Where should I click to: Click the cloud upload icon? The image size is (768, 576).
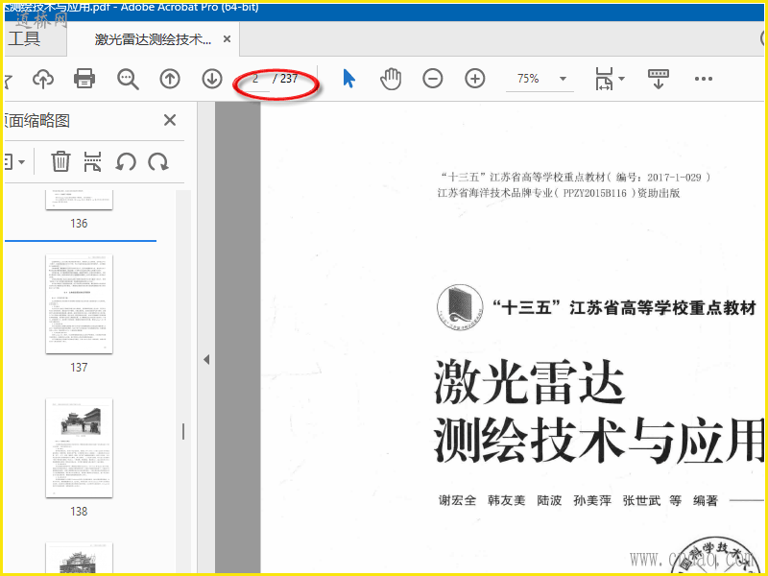pos(43,79)
